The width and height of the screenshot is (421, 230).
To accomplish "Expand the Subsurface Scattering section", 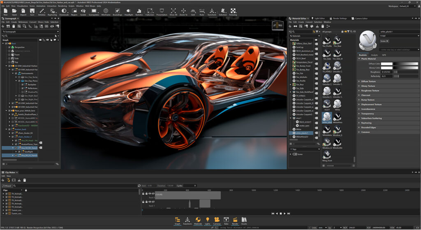I will [359, 118].
